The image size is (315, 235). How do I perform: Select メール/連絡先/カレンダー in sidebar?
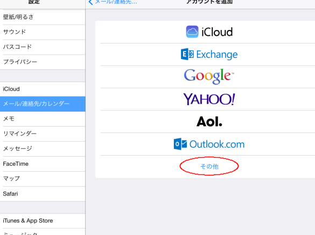43,104
